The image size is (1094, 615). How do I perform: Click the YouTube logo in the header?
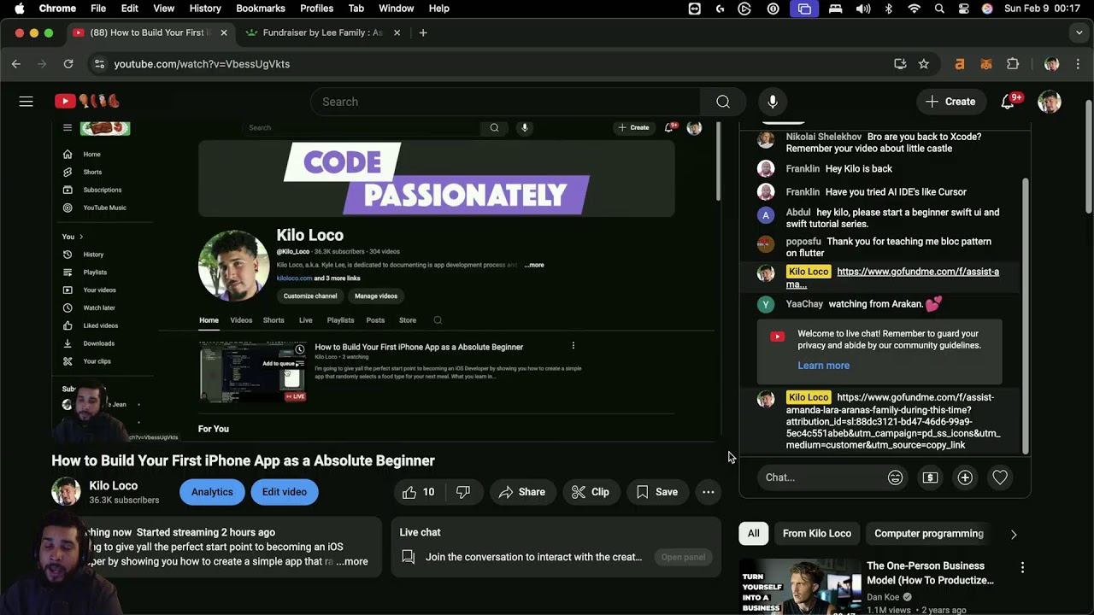87,102
